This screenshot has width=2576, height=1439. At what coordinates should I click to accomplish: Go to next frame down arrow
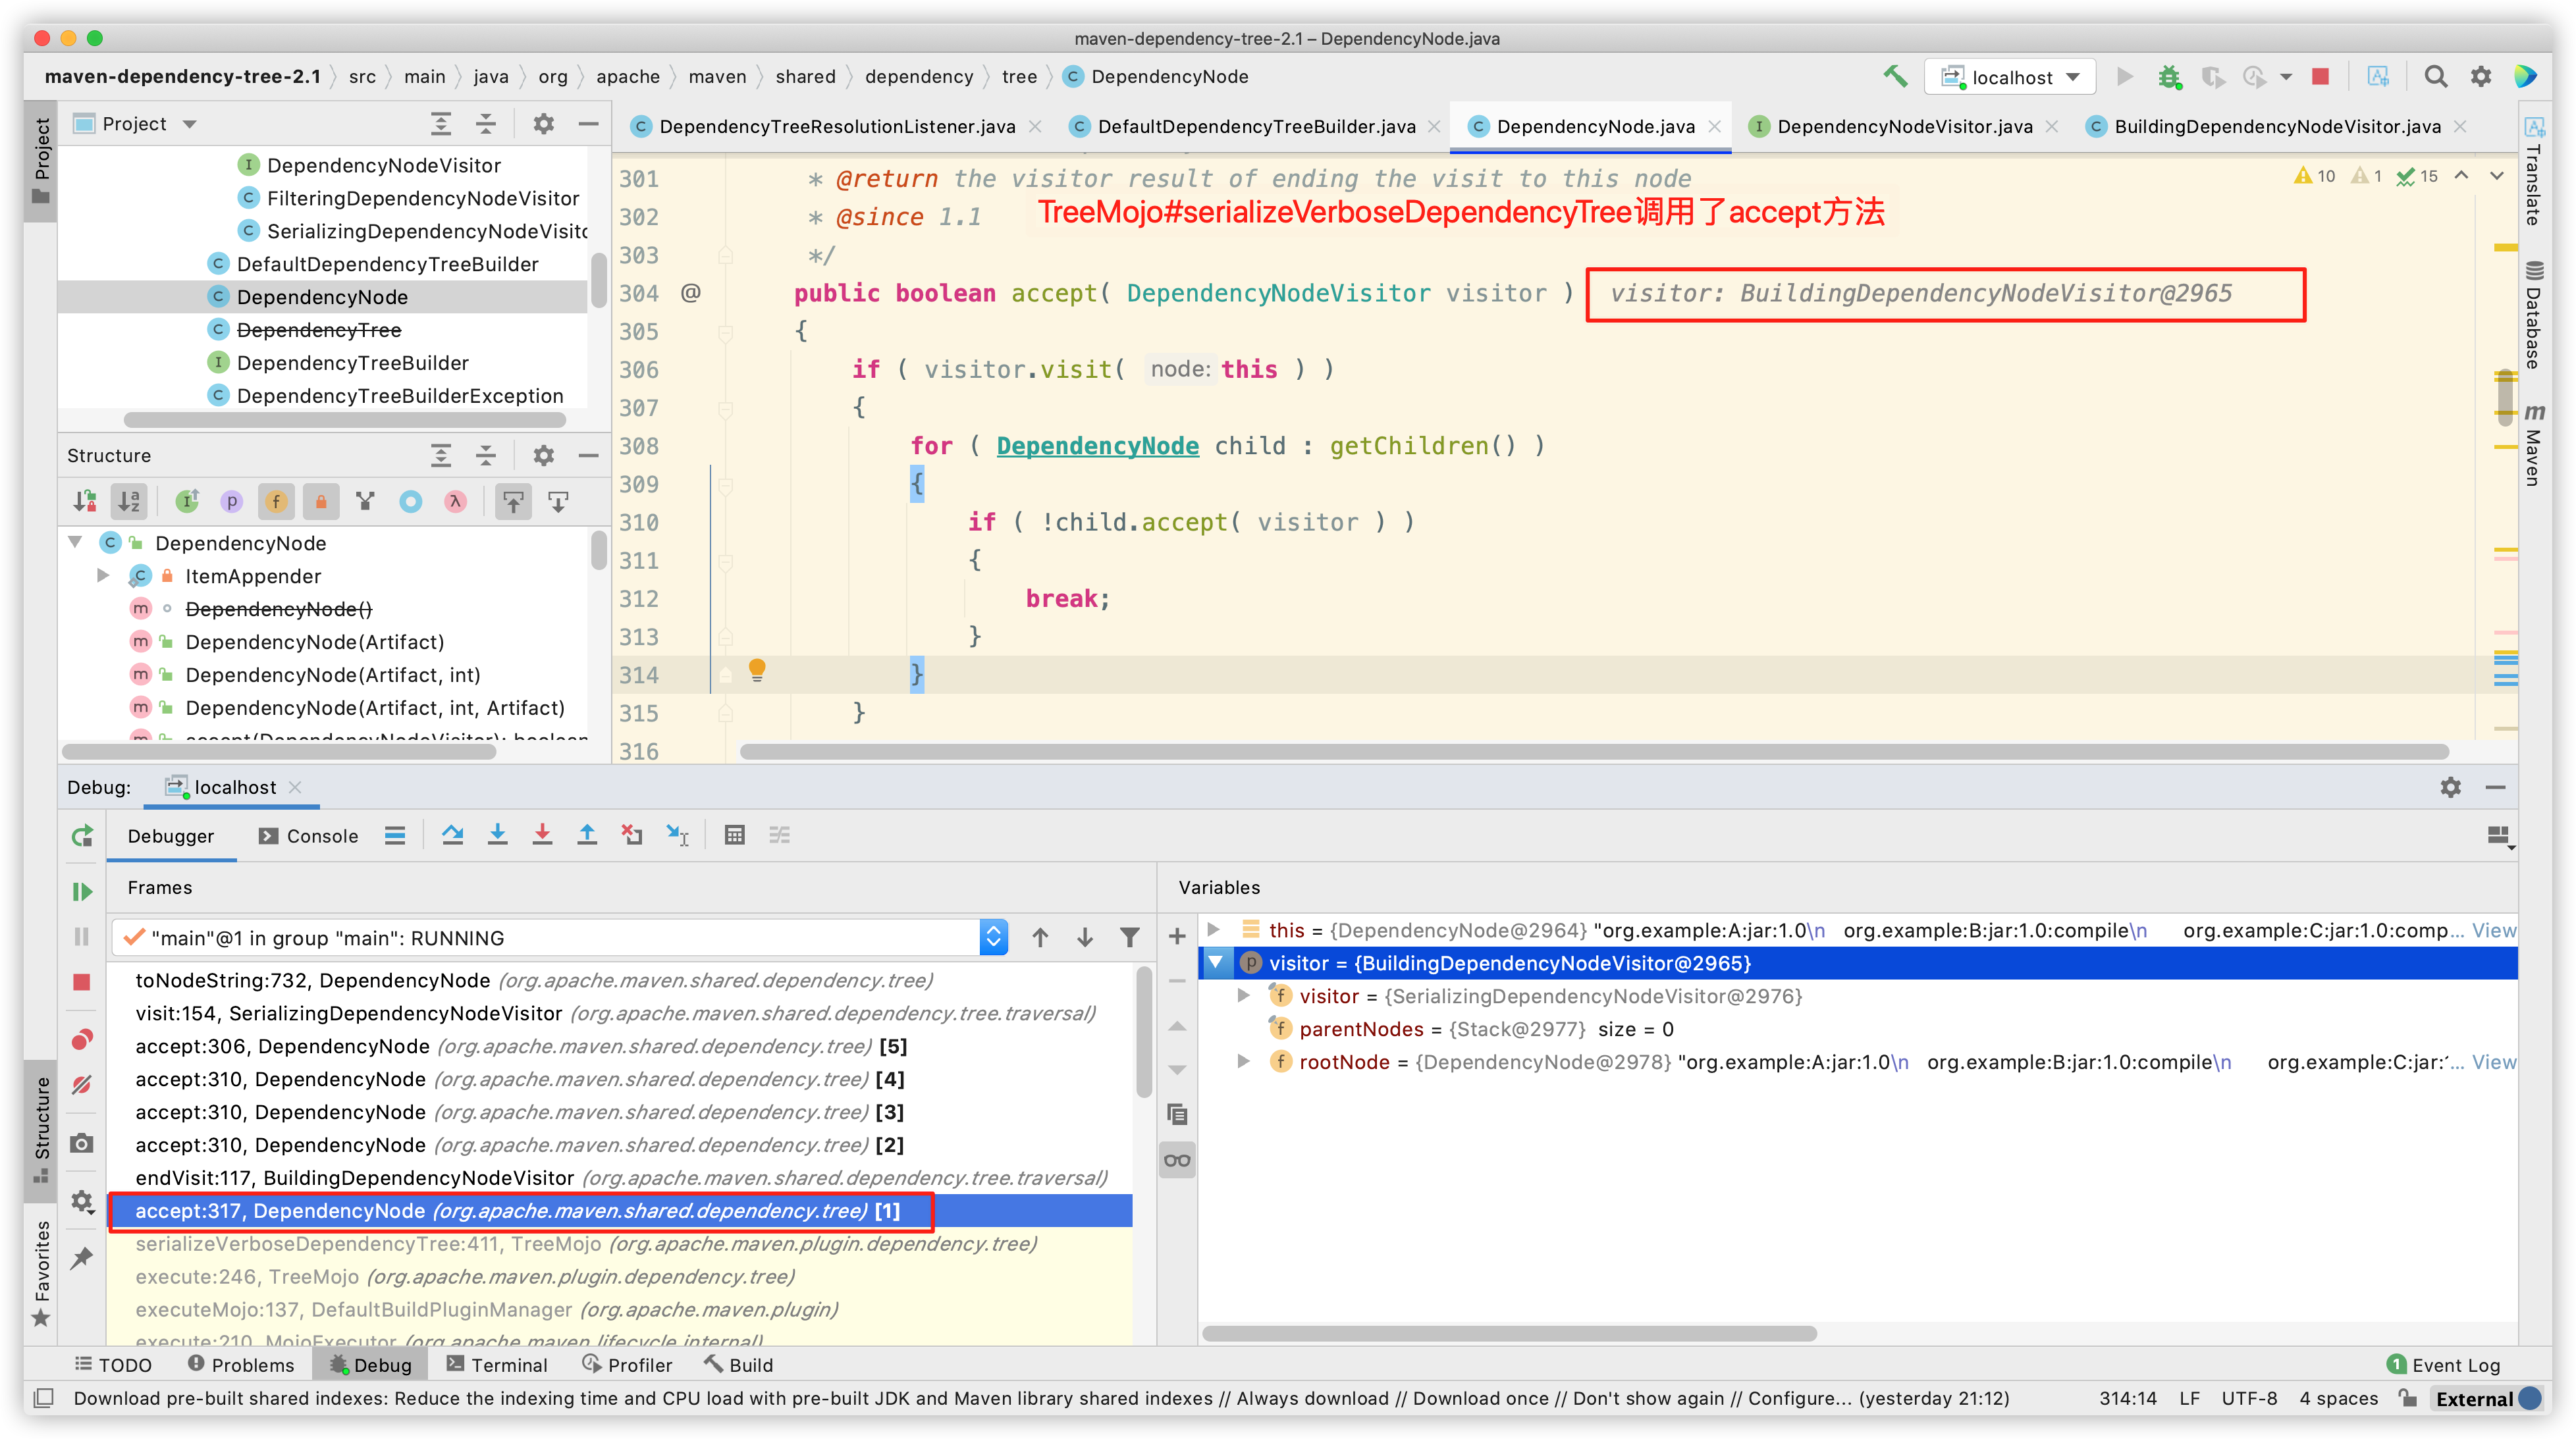click(1084, 937)
